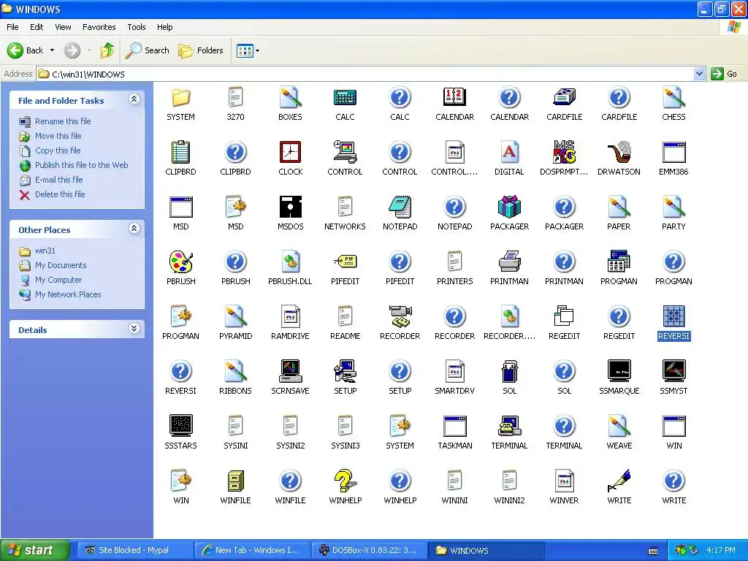Click the Search toolbar button
The image size is (748, 561).
click(x=147, y=50)
